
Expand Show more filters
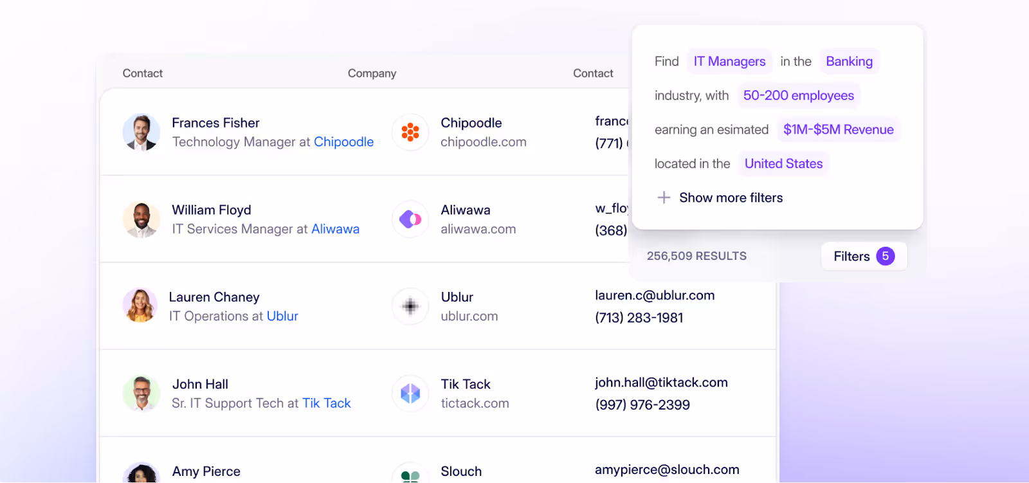720,197
